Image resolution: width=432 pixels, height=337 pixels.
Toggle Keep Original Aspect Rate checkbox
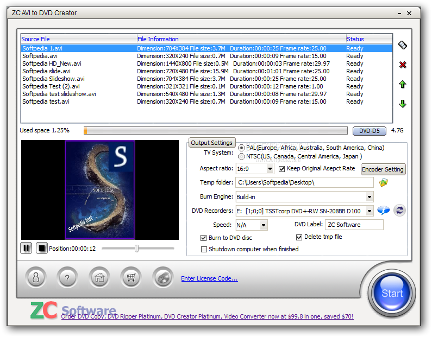click(281, 169)
